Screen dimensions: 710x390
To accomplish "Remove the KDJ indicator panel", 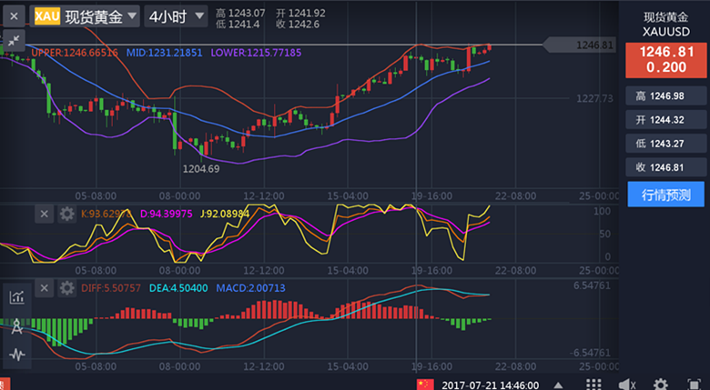I will [x=44, y=214].
